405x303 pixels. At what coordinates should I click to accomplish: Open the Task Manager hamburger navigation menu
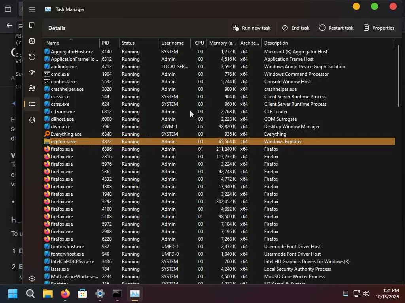click(32, 9)
